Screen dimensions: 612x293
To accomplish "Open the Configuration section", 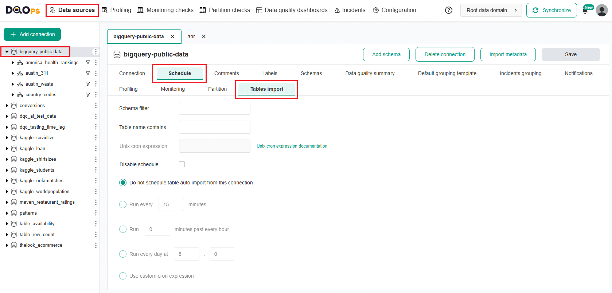I will click(x=394, y=10).
